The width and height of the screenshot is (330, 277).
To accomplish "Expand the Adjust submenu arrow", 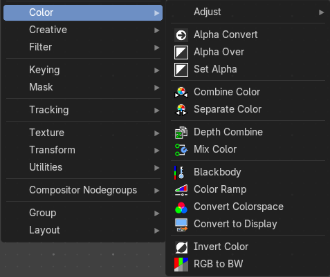I will (321, 12).
